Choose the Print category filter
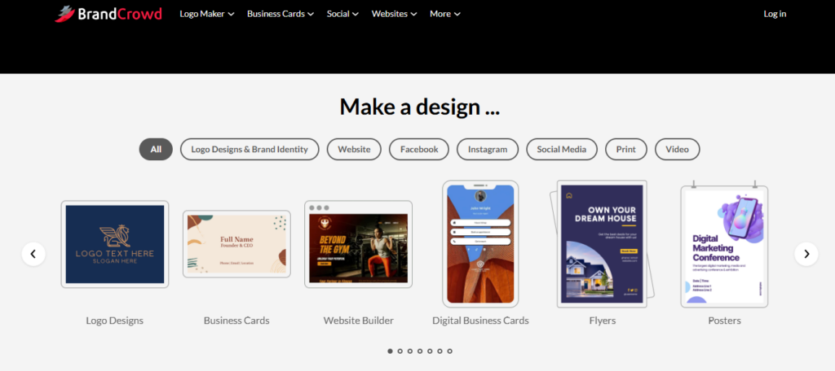Screen dimensions: 835x371 click(626, 150)
